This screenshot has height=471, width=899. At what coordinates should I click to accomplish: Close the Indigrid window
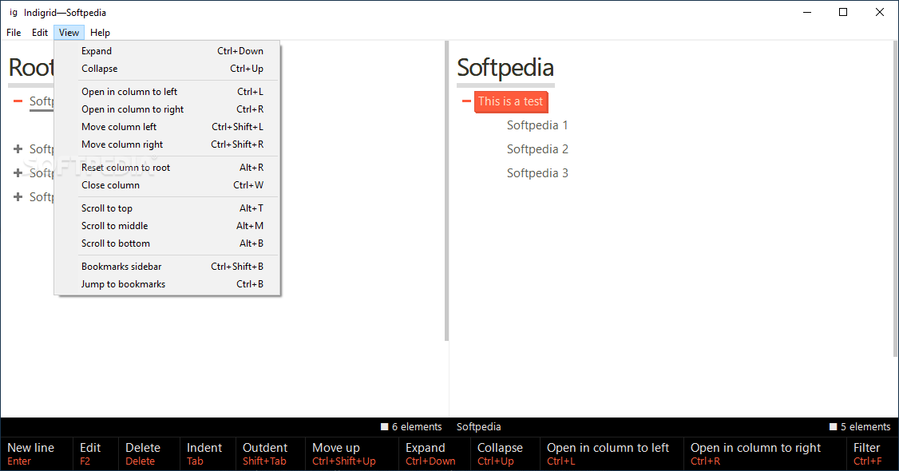[880, 12]
